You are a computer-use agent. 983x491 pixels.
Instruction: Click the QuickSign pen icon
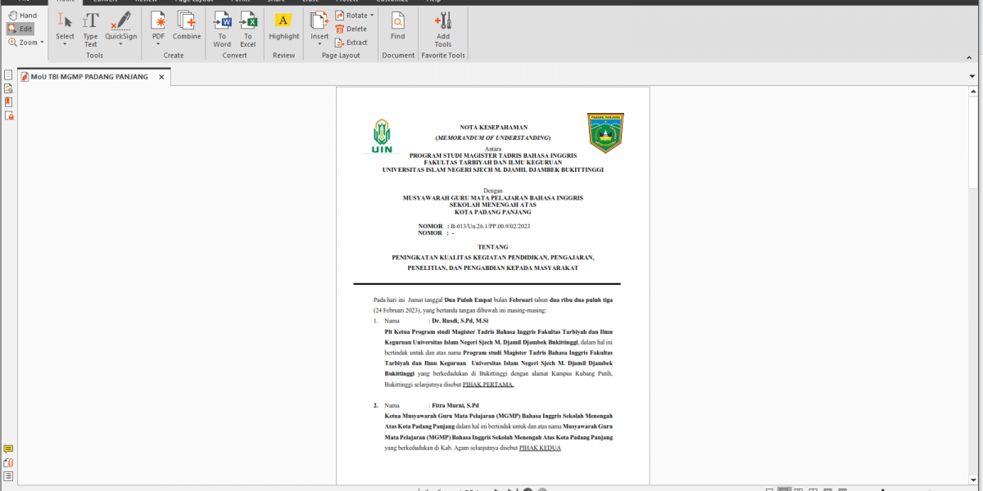[x=121, y=20]
